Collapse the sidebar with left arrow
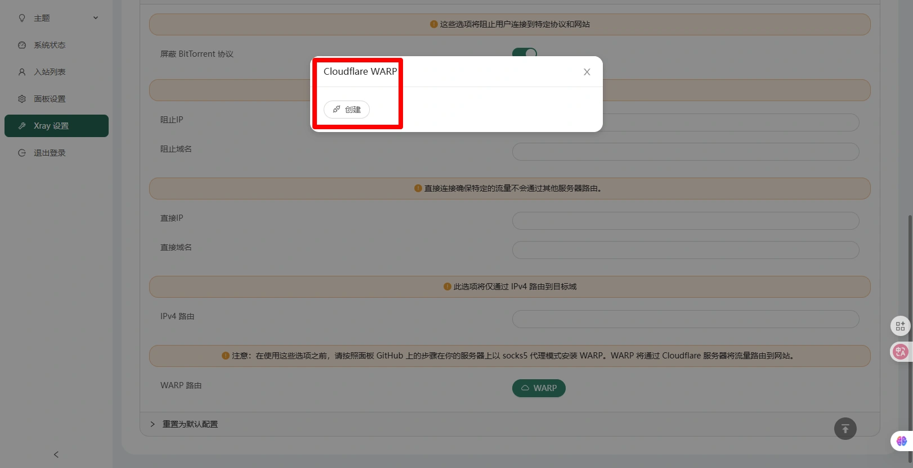 (x=56, y=455)
